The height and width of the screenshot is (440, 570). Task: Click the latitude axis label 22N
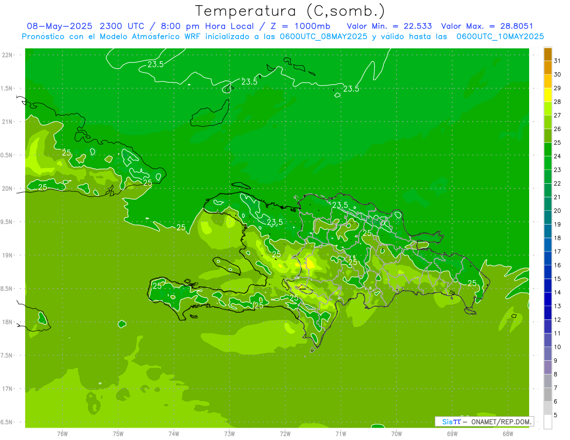[x=8, y=55]
